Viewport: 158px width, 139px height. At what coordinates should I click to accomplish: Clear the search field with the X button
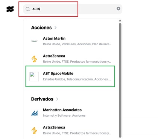[x=118, y=9]
